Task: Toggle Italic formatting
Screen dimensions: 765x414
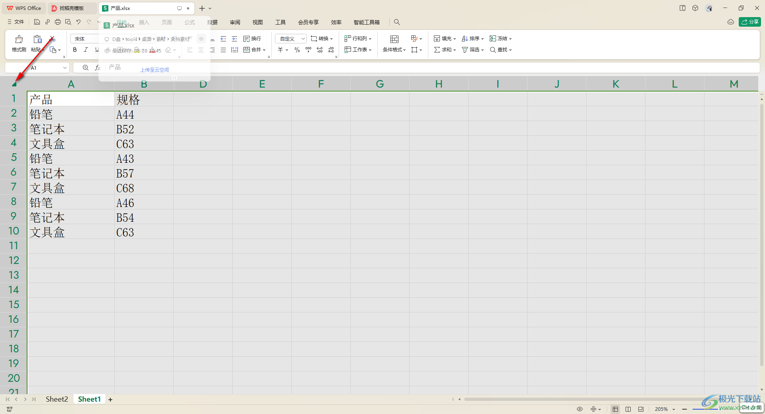Action: (x=86, y=50)
